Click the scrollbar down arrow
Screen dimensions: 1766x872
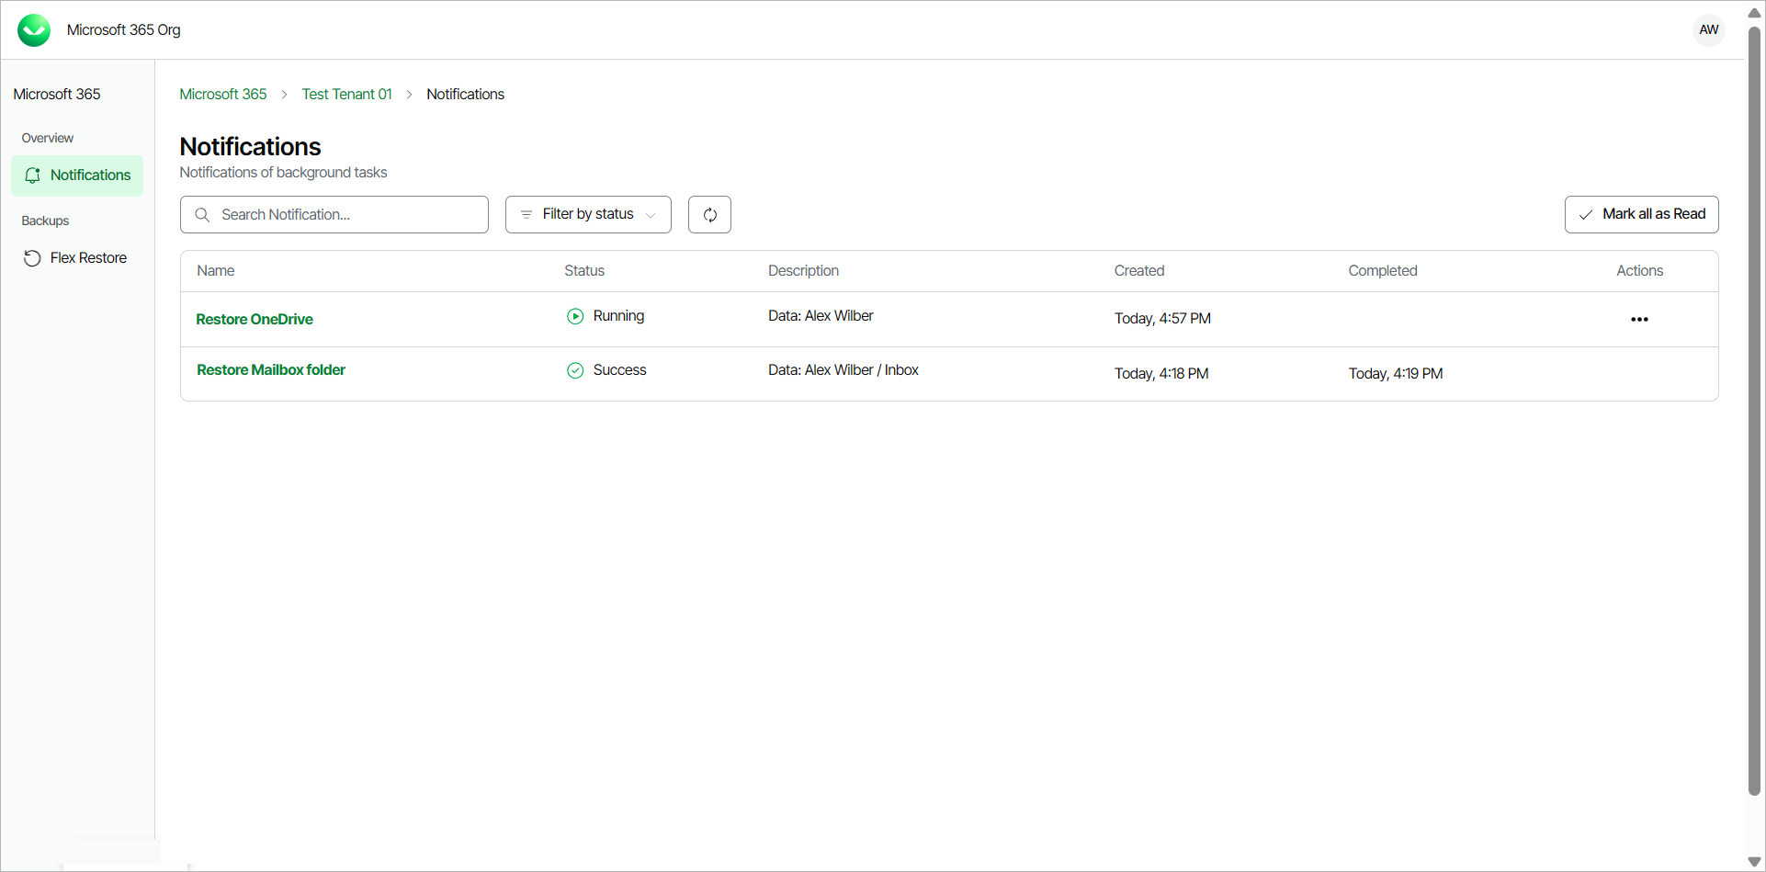click(x=1754, y=862)
